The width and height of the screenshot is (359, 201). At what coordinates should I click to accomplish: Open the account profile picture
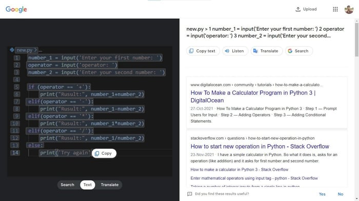(x=349, y=9)
